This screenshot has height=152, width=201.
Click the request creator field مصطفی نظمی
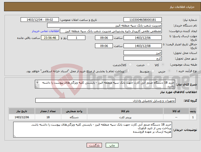click(111, 31)
